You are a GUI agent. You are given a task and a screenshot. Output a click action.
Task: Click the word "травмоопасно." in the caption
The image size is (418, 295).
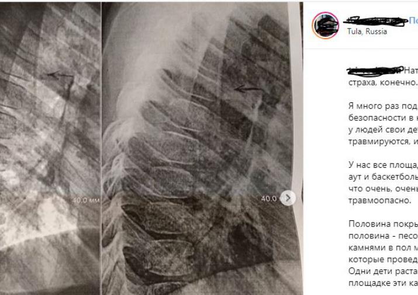380,200
